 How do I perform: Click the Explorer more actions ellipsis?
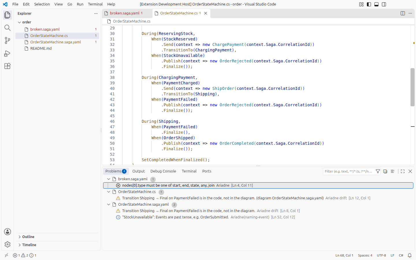[96, 14]
